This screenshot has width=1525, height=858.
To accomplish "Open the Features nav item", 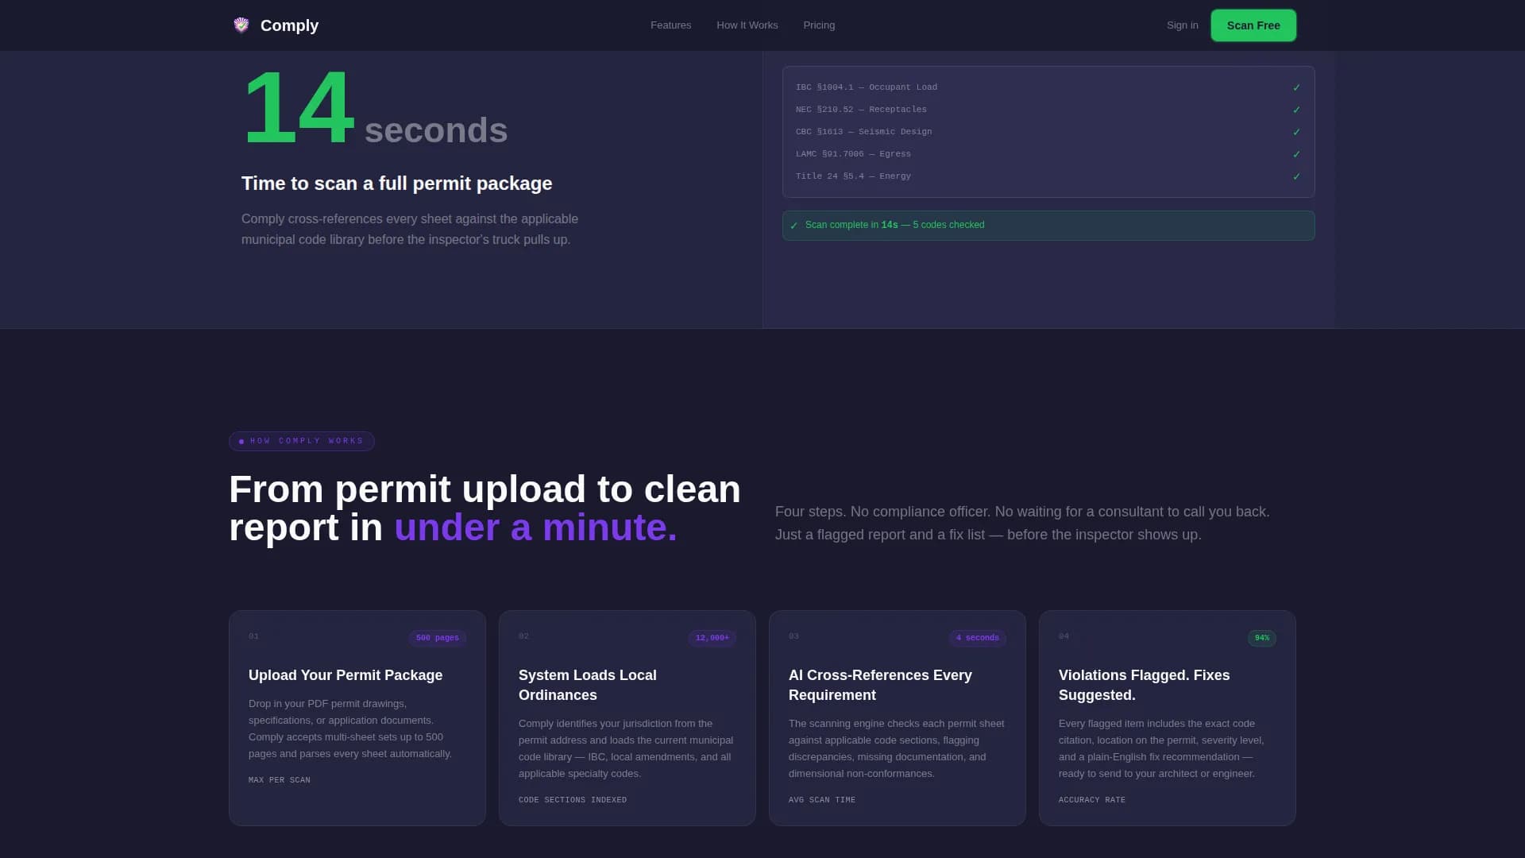I will point(670,25).
